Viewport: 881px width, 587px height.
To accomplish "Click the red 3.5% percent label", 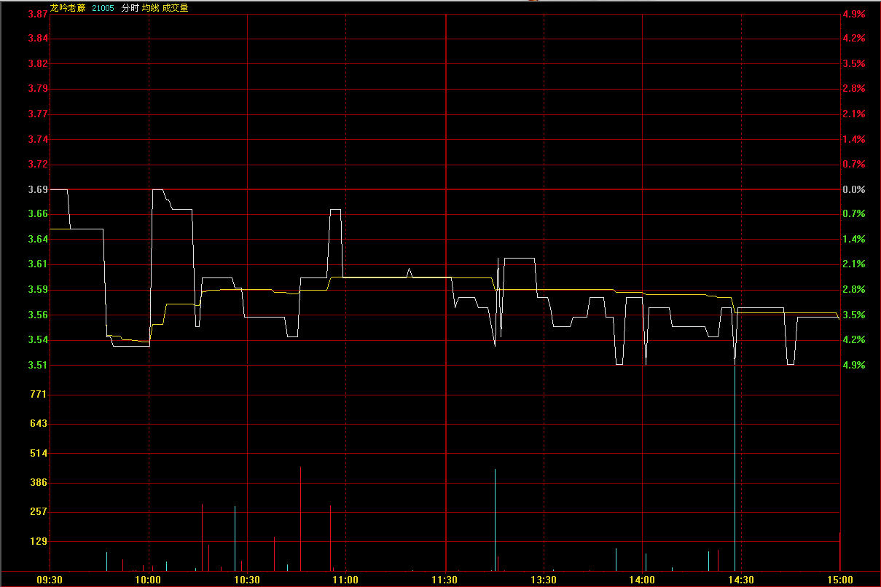I will (x=853, y=63).
